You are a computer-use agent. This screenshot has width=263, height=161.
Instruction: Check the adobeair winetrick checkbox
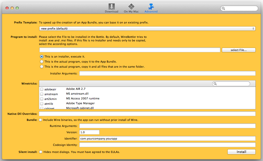42,89
